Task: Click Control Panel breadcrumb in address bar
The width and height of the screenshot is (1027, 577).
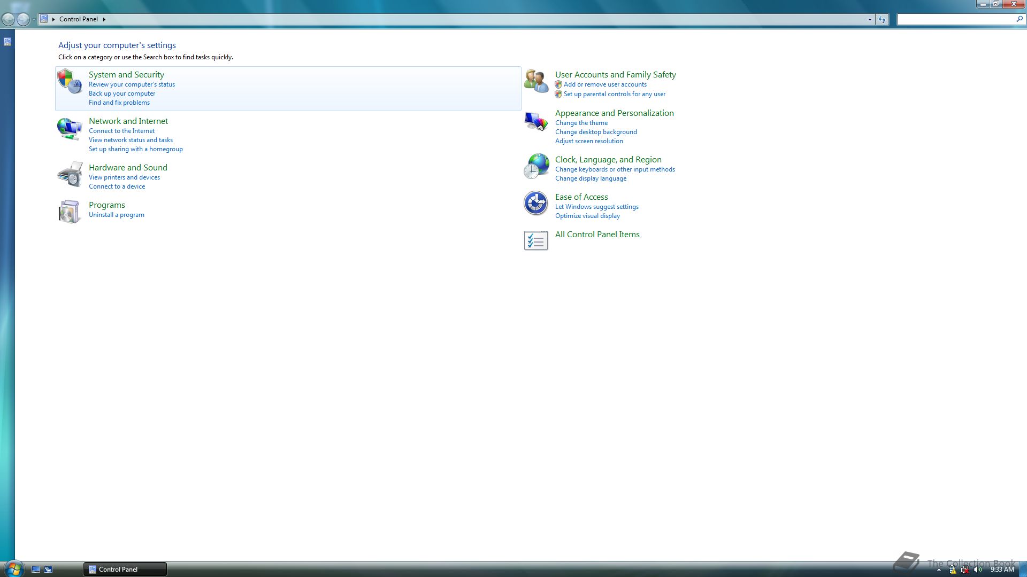Action: [x=79, y=19]
